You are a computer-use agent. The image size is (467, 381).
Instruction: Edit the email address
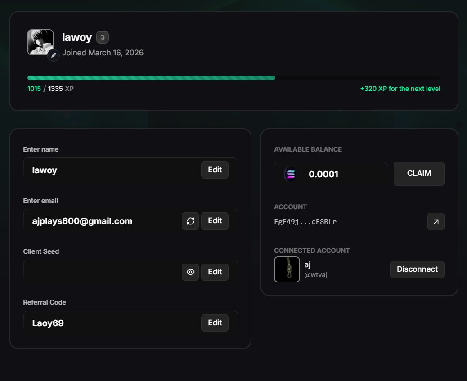tap(215, 221)
